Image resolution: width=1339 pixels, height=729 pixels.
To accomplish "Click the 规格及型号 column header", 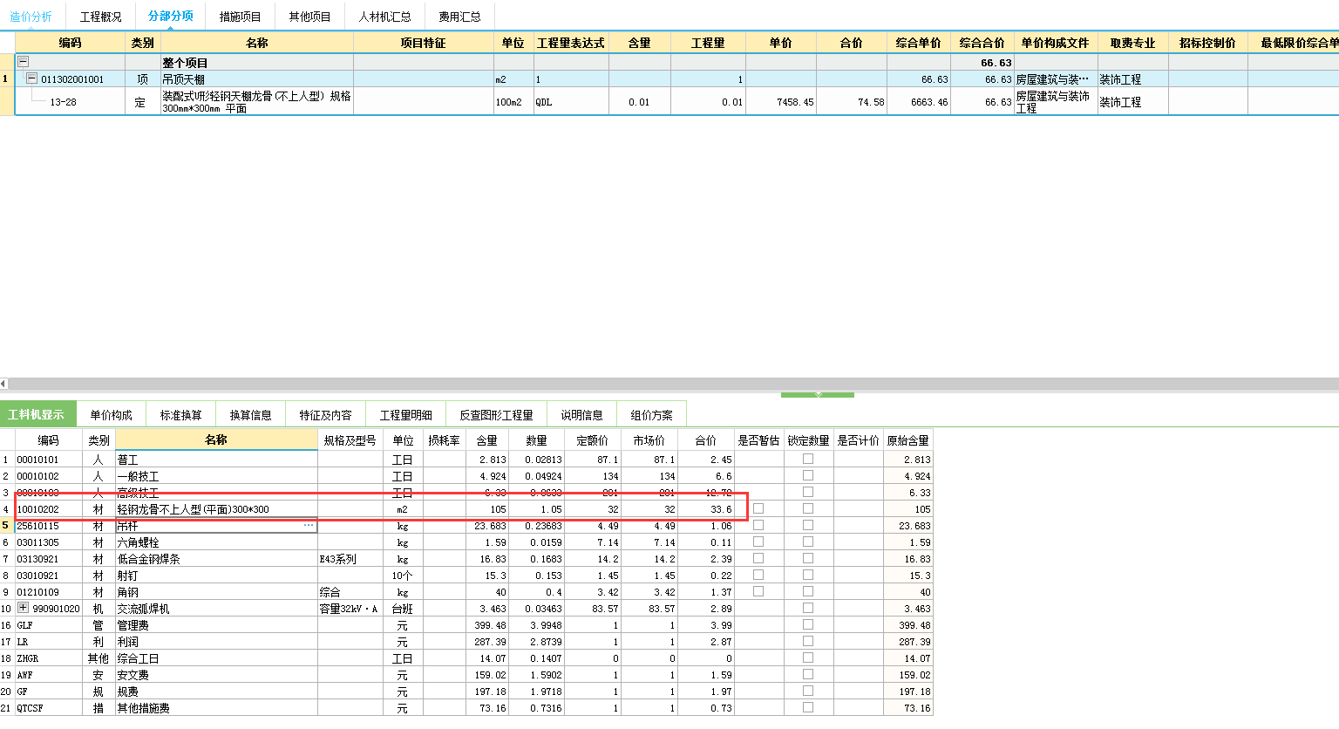I will (350, 440).
